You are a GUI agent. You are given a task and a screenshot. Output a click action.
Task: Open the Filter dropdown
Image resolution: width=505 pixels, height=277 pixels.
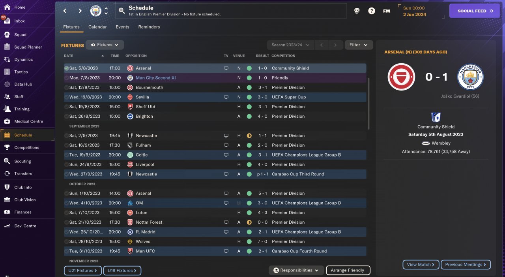pos(359,45)
